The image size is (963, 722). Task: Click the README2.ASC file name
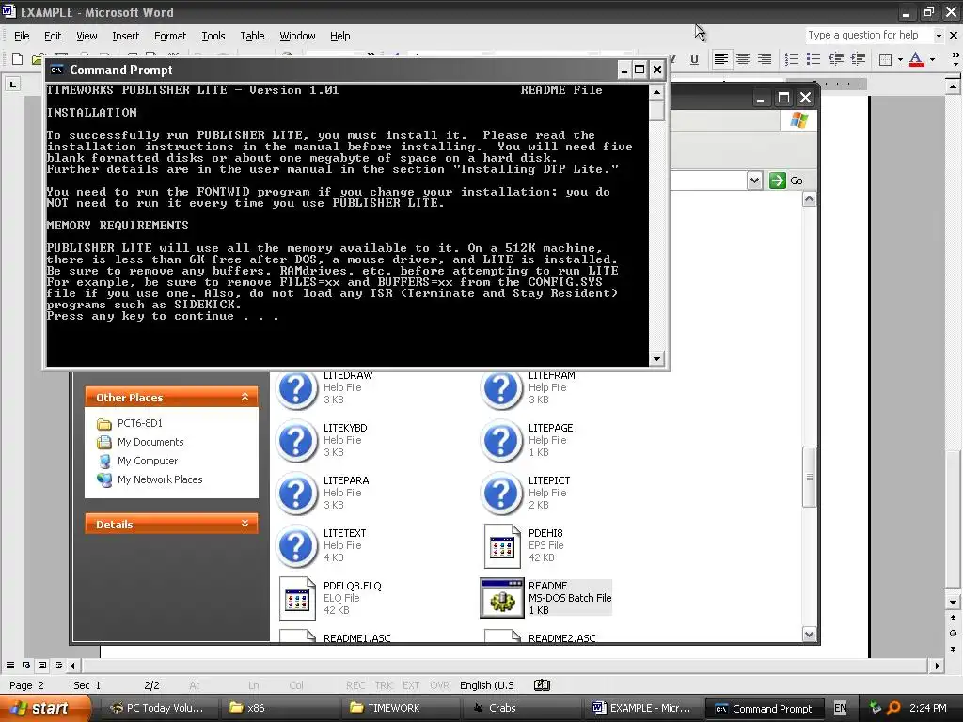pyautogui.click(x=562, y=638)
